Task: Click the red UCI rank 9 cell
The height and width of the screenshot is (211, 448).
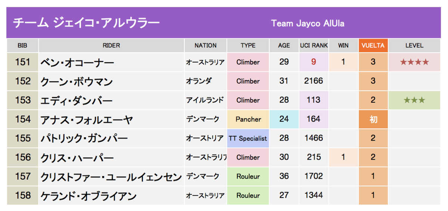Action: coord(314,62)
